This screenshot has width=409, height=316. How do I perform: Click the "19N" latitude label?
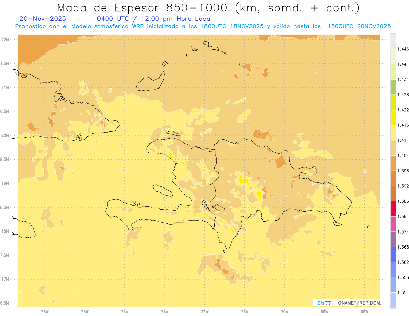tap(6, 183)
